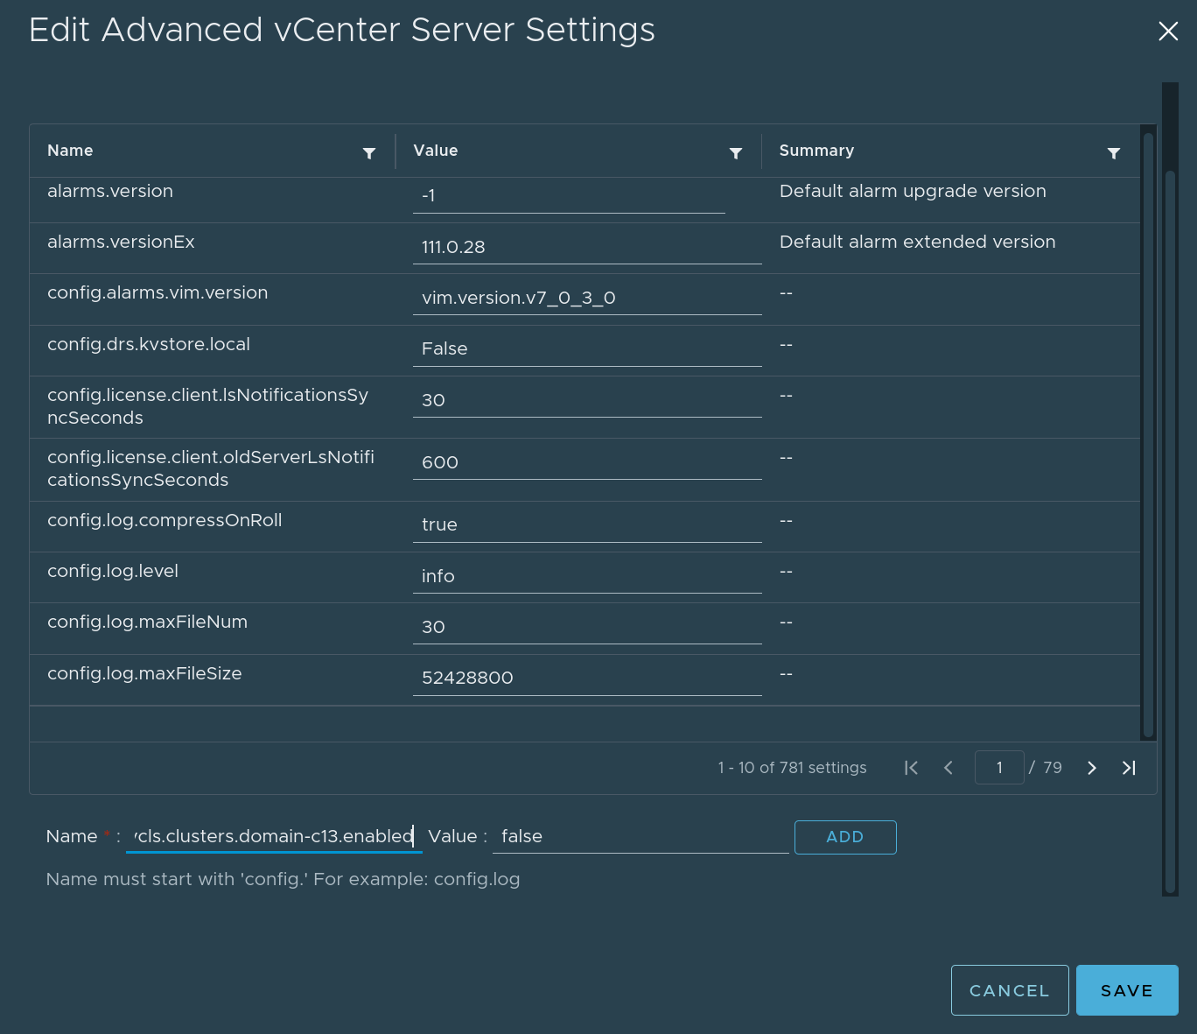Edit the config.alarms.vim.version value field
Image resolution: width=1197 pixels, height=1034 pixels.
tap(587, 298)
